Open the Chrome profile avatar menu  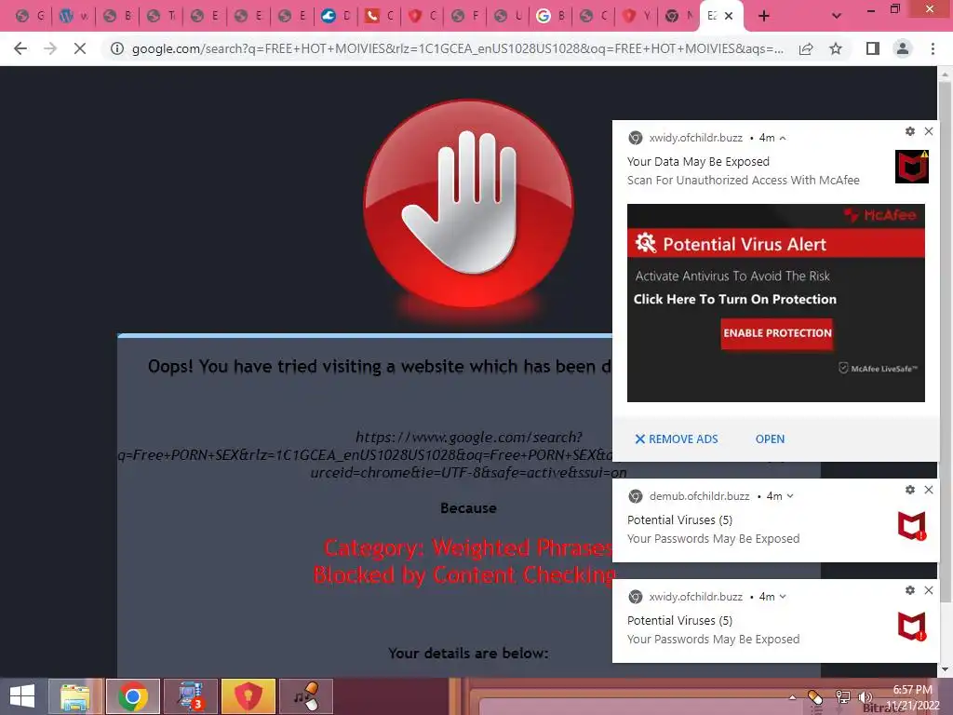(x=903, y=48)
